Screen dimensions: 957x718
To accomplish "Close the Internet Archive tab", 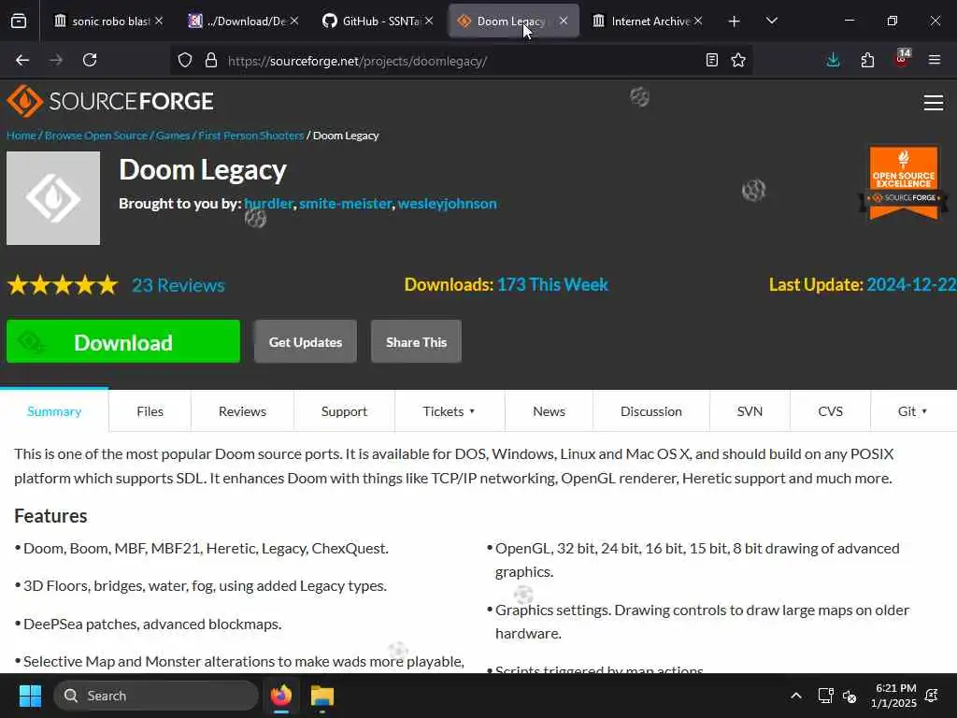I will click(698, 21).
